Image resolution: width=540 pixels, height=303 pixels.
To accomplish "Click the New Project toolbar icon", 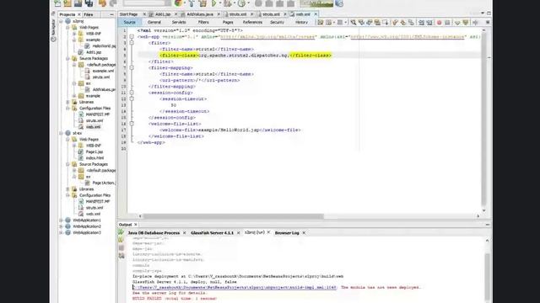I will pos(67,3).
